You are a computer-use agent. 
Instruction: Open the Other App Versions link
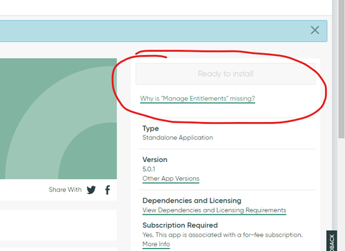pos(171,179)
